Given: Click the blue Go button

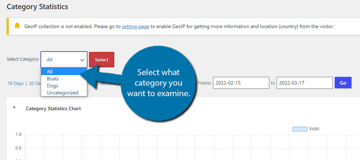Looking at the screenshot, I should 343,83.
